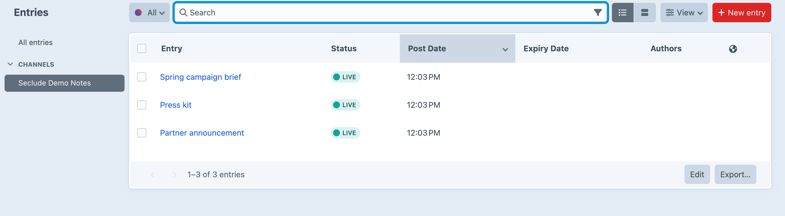Click the LIVE status badge for Press kit
Image resolution: width=785 pixels, height=216 pixels.
click(x=345, y=105)
